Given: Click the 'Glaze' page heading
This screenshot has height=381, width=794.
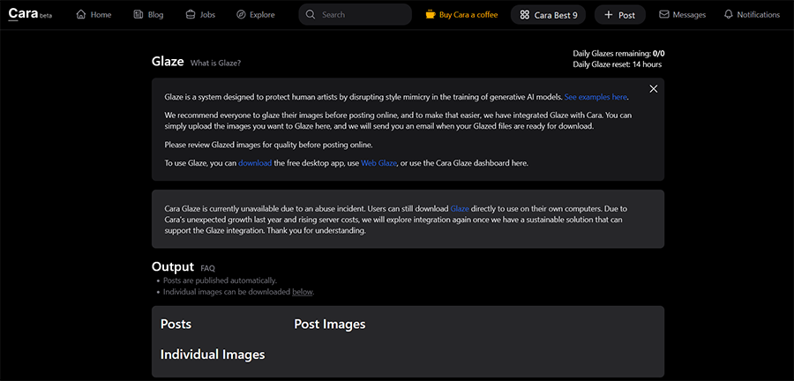Looking at the screenshot, I should coord(168,62).
